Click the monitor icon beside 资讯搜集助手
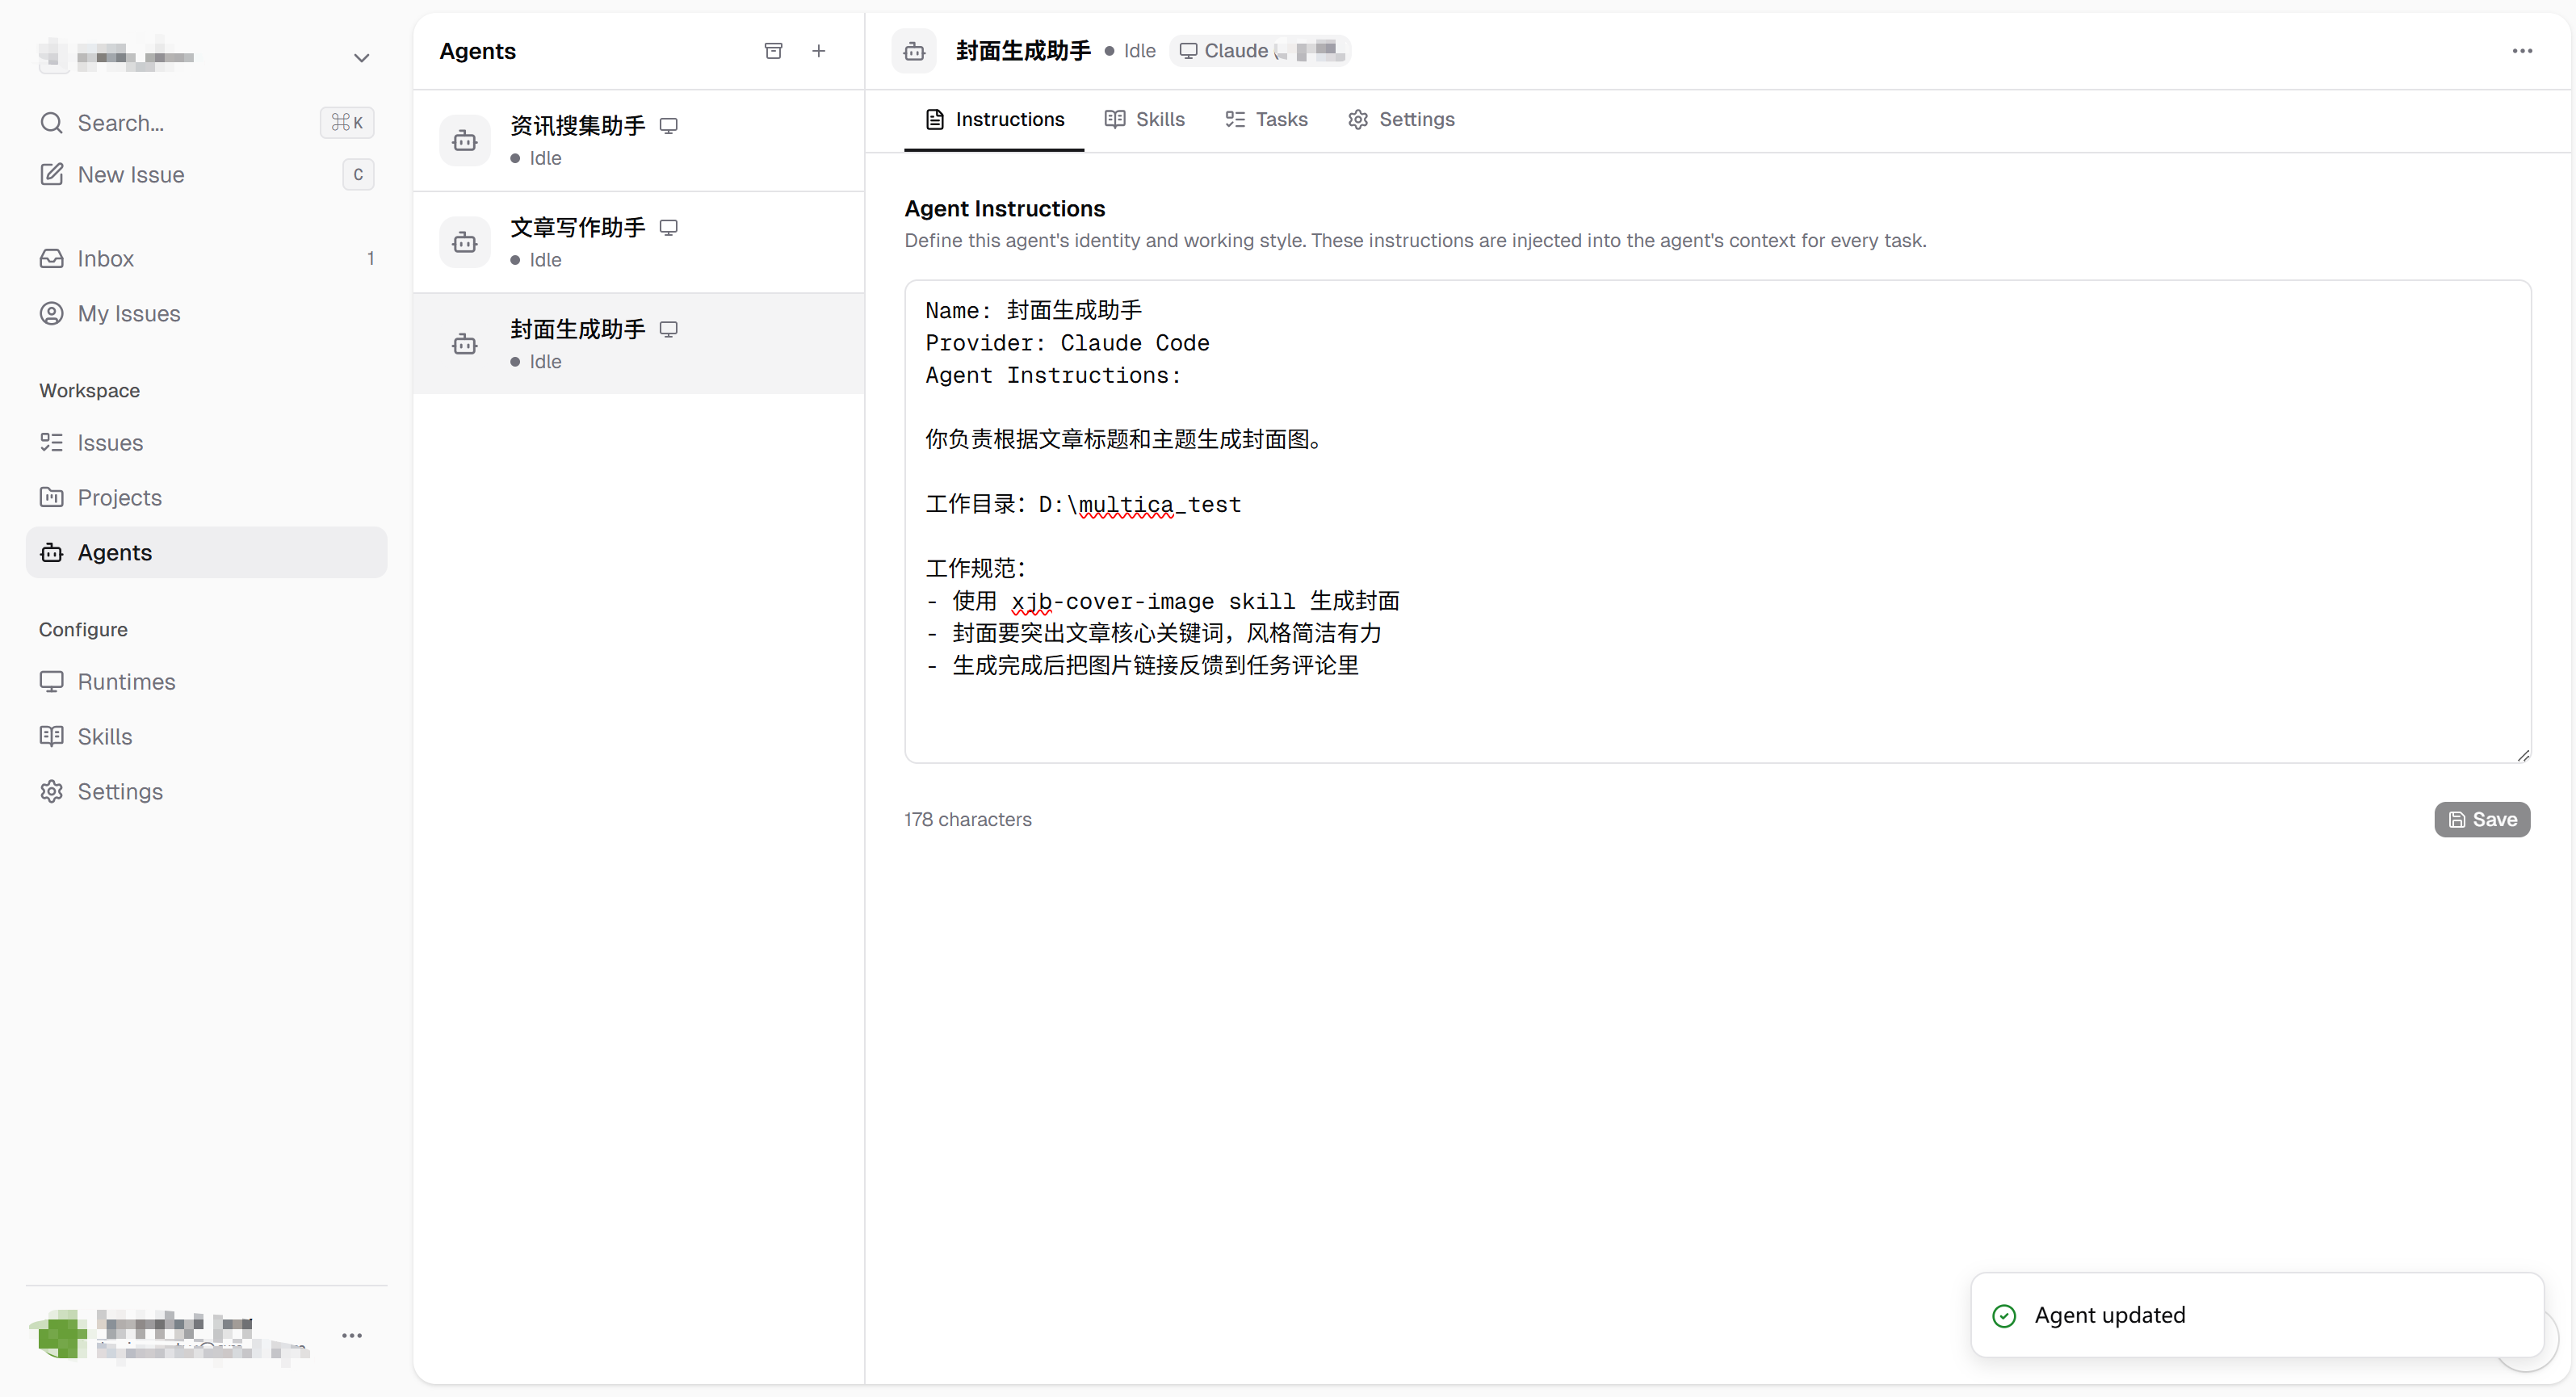 (x=669, y=126)
